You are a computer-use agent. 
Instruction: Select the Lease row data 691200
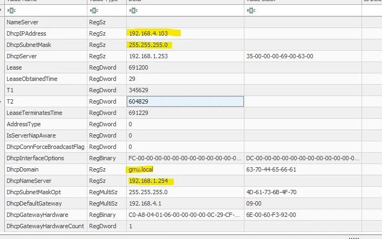pos(138,67)
